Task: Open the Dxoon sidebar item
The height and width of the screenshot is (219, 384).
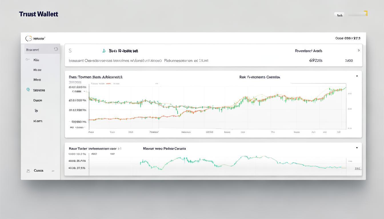Action: (x=38, y=100)
